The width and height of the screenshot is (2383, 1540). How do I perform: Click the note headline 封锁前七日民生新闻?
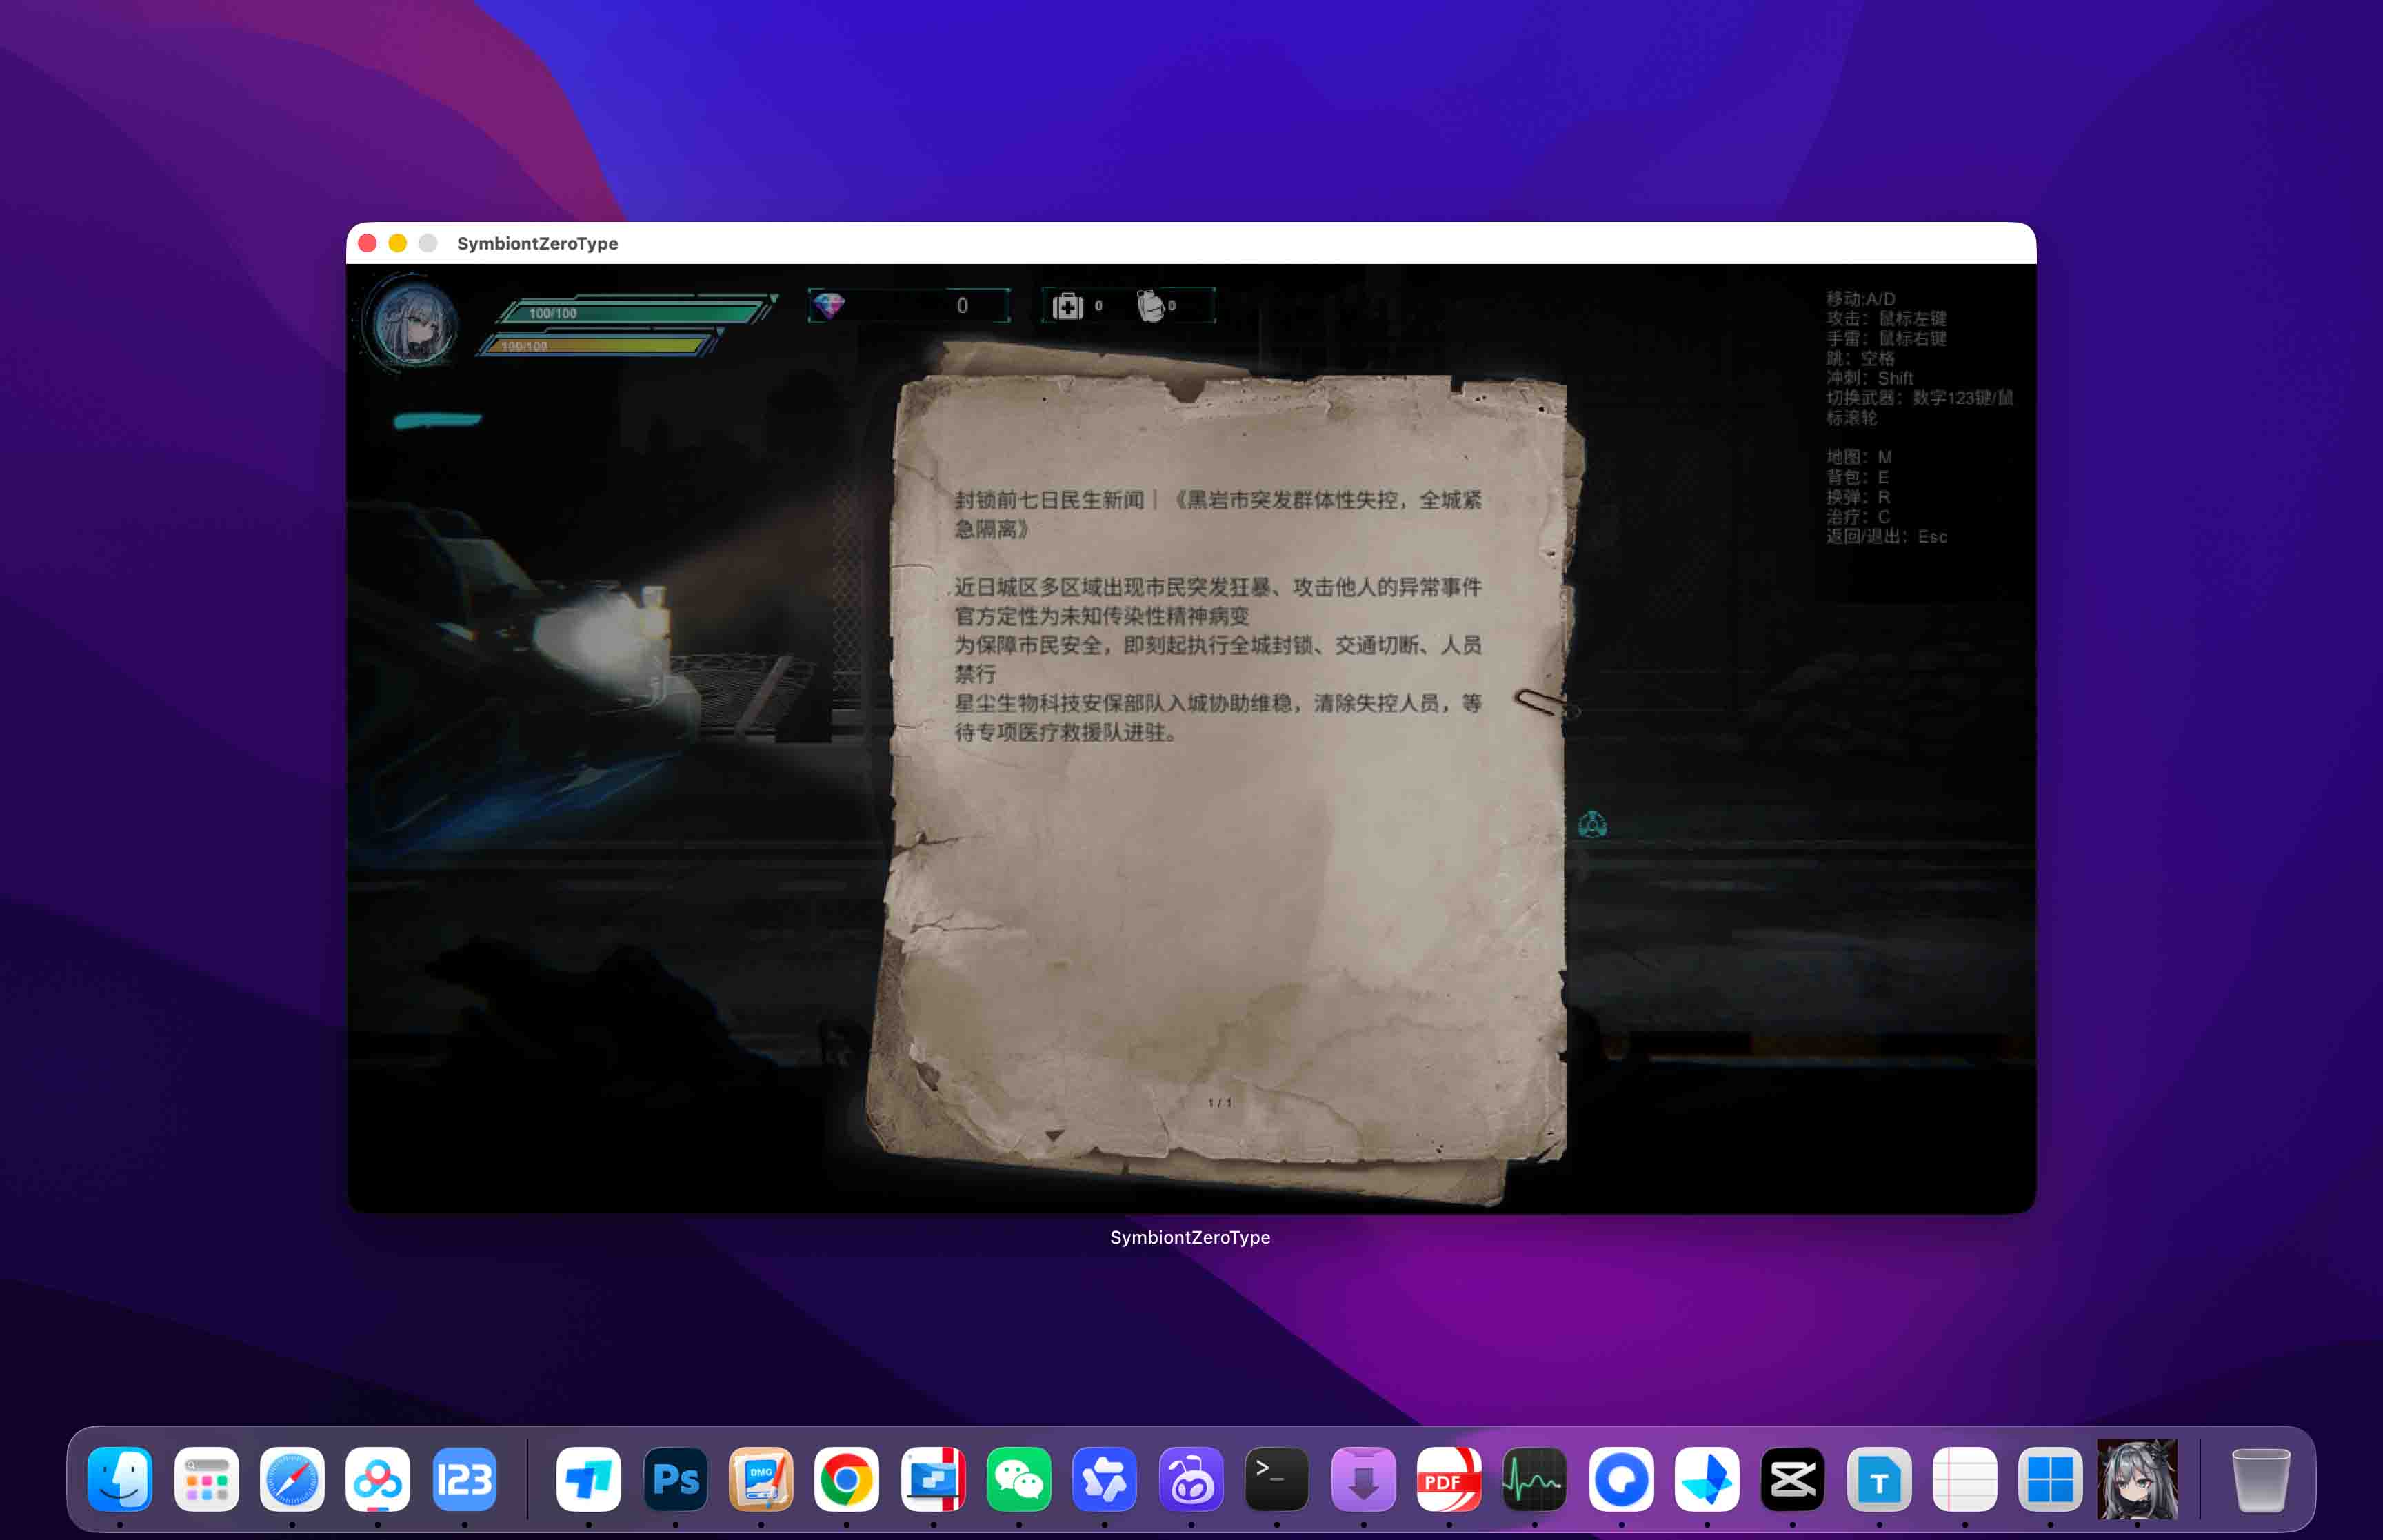click(x=1048, y=499)
